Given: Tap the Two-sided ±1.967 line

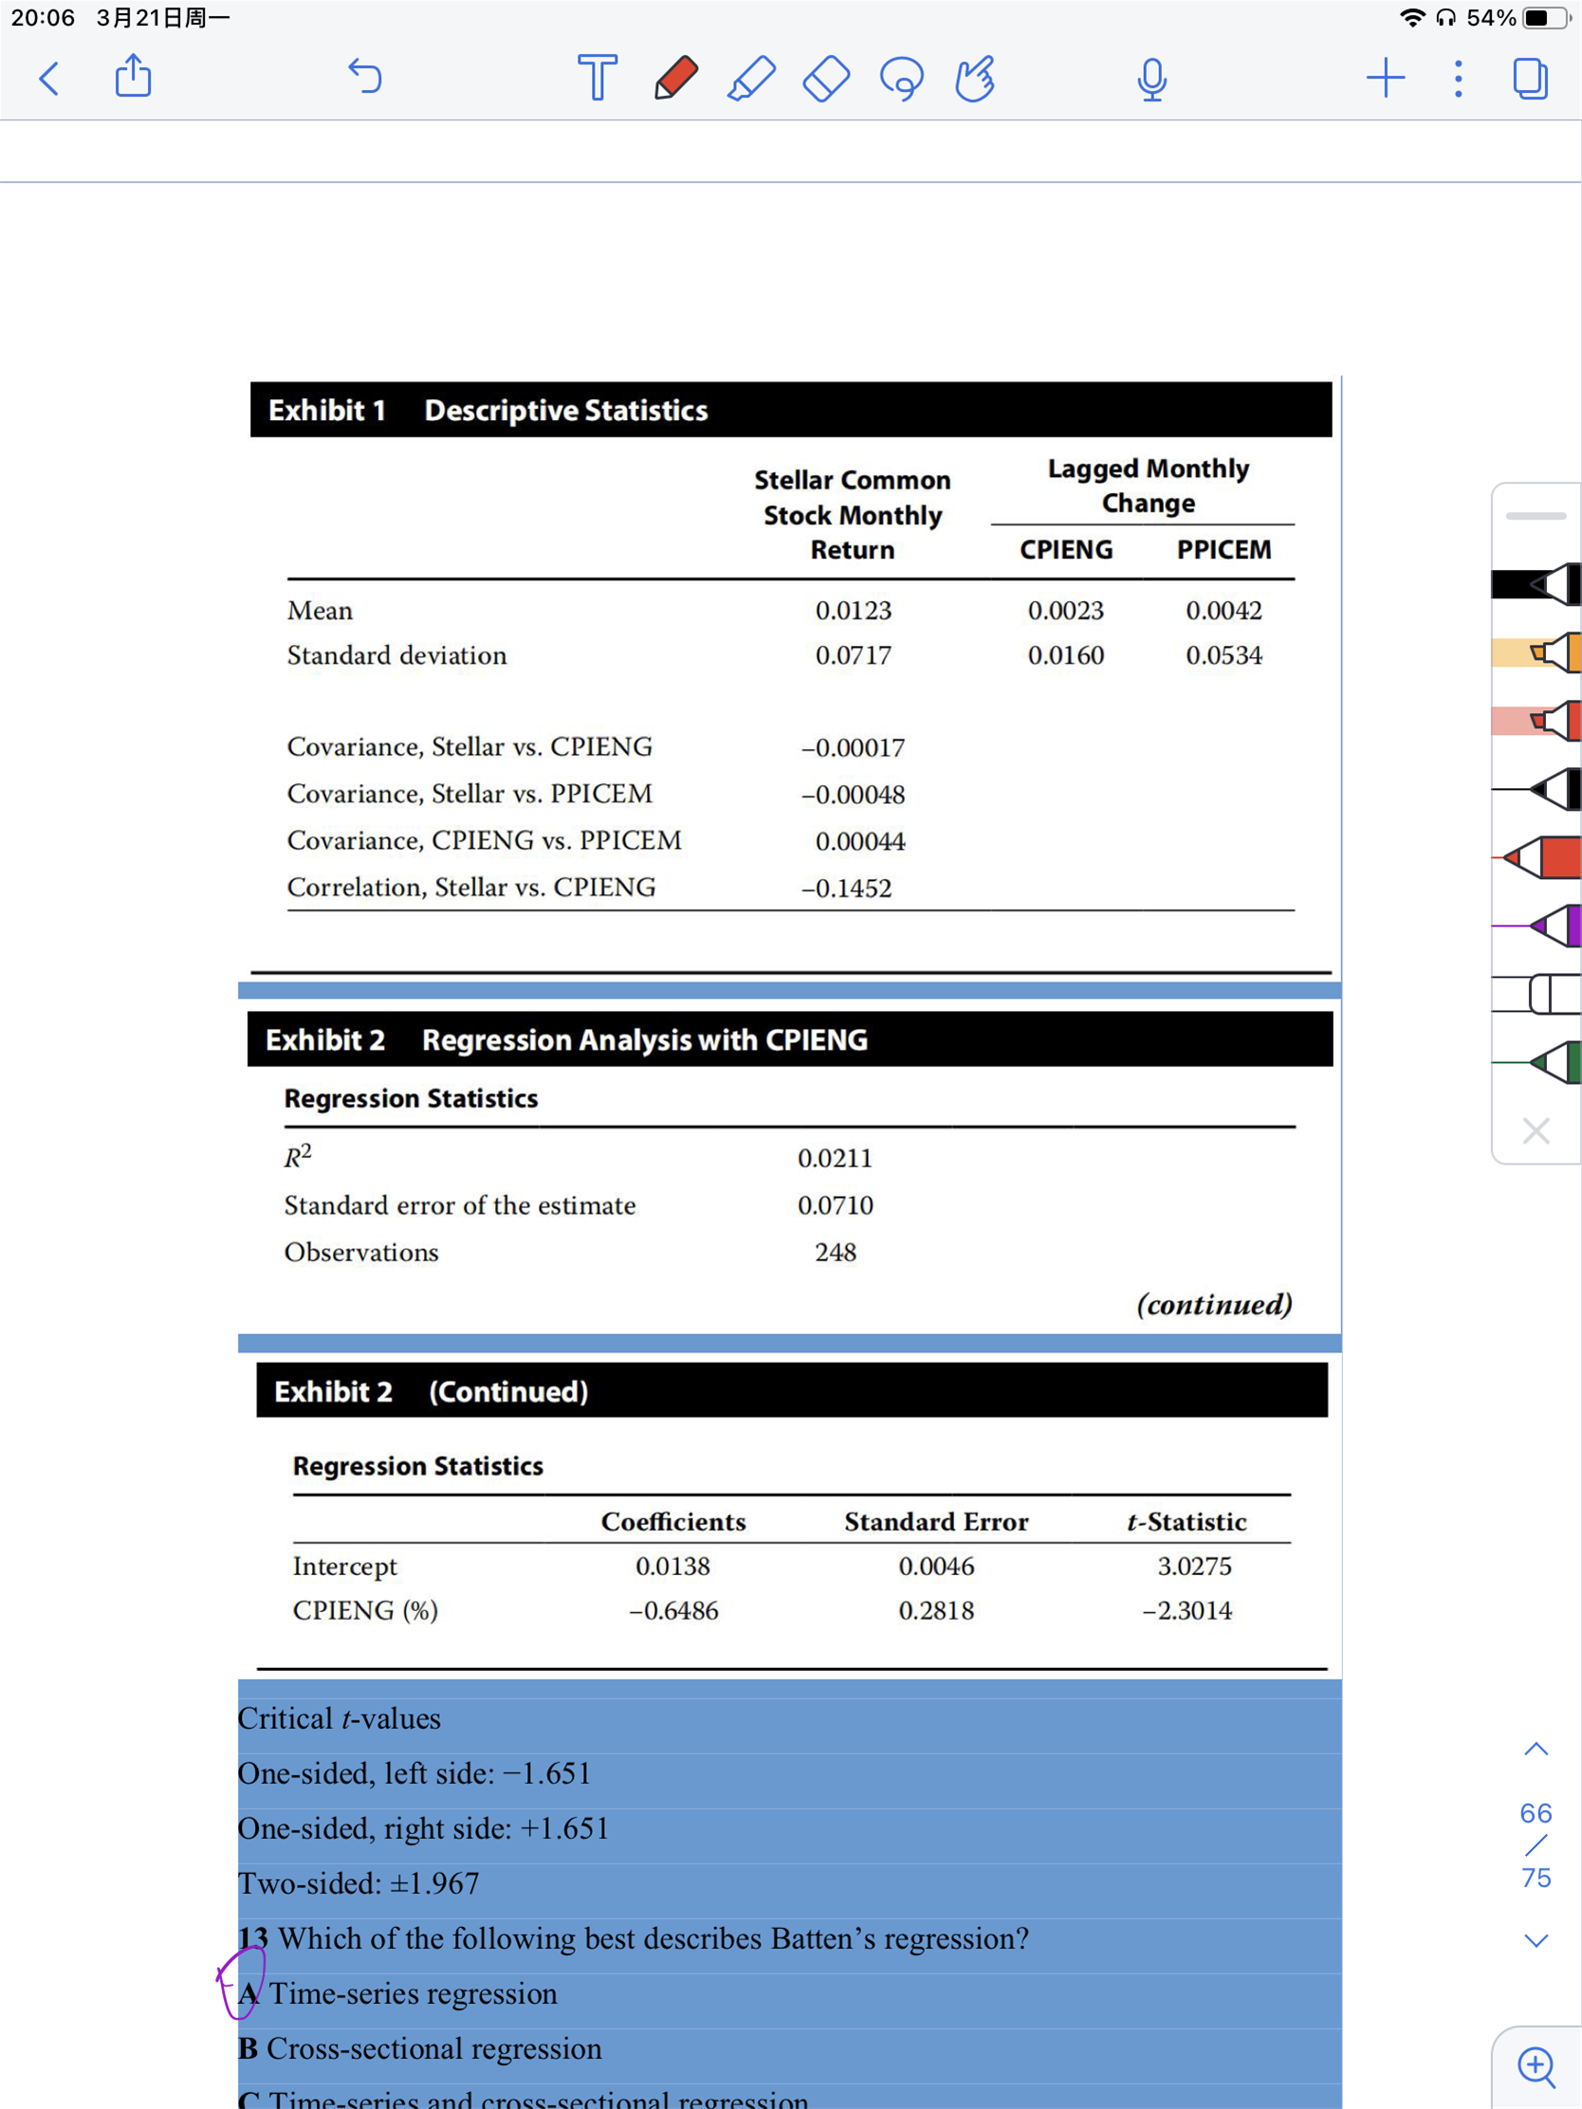Looking at the screenshot, I should (x=359, y=1883).
